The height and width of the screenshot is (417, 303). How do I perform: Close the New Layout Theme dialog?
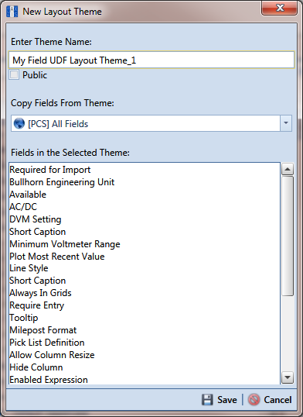(279, 9)
